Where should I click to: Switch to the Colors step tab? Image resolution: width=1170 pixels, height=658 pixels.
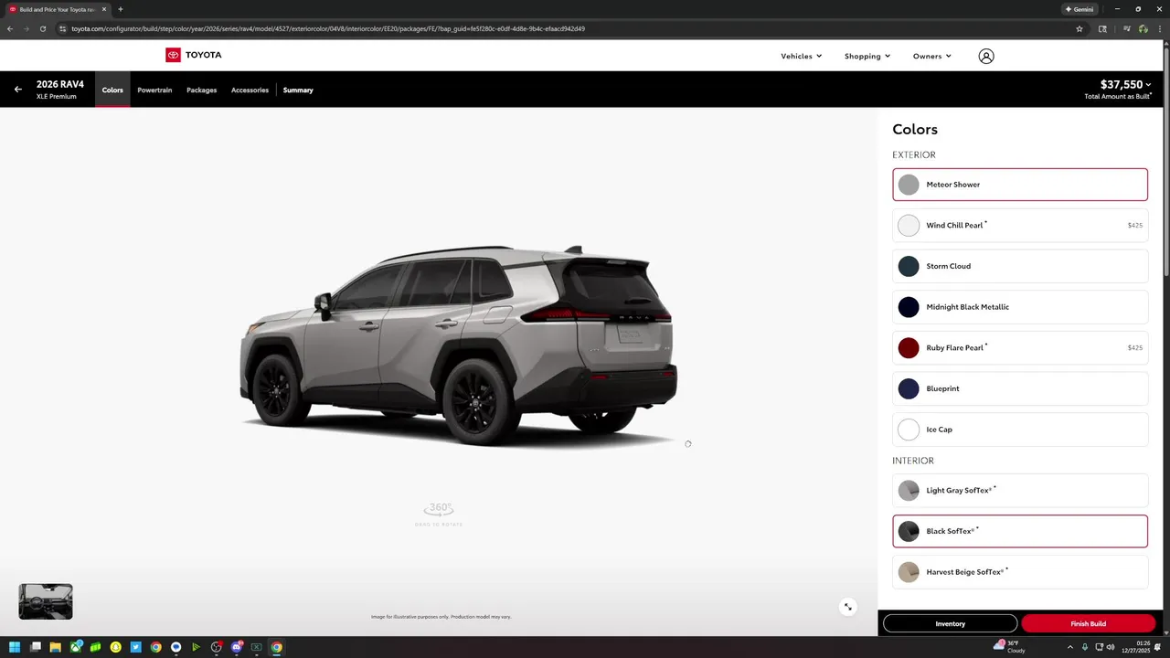112,90
